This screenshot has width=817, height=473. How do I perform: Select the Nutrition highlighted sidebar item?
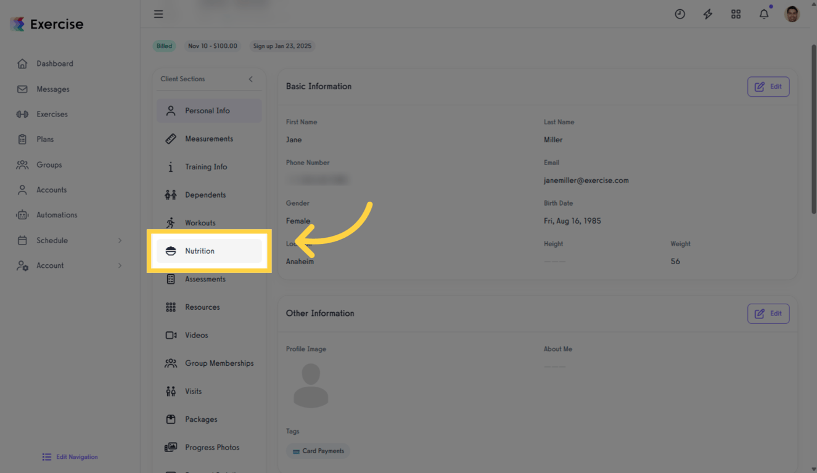pos(209,251)
